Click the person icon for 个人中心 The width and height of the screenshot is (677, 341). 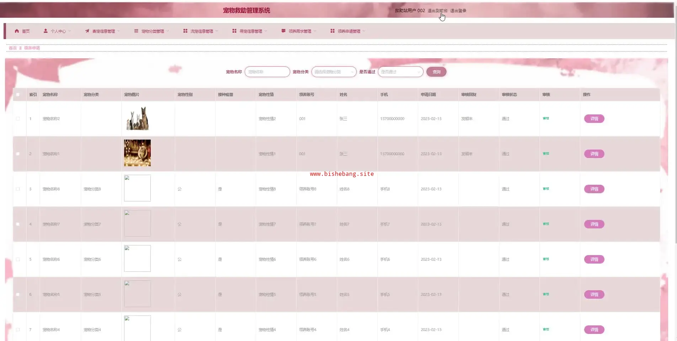click(46, 31)
